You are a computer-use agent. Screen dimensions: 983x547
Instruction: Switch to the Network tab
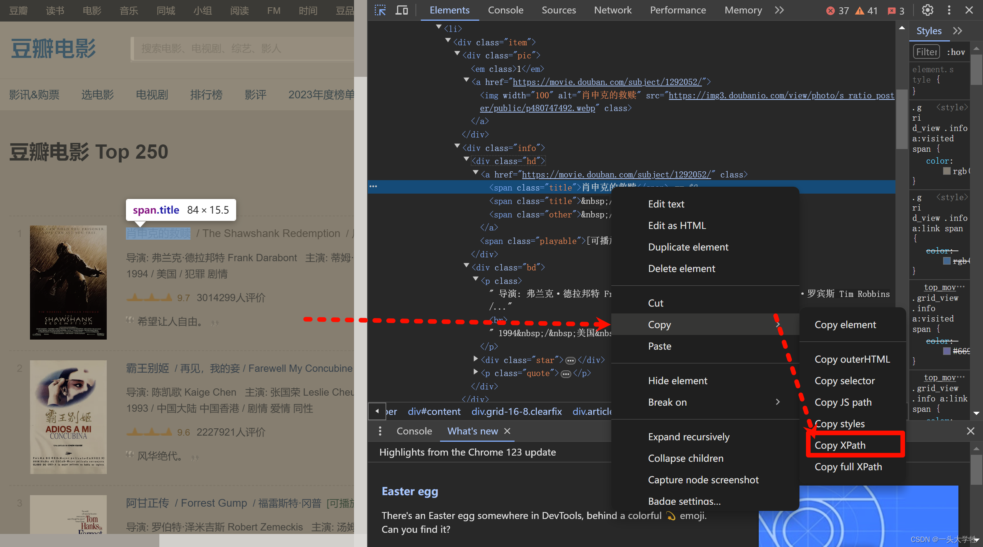tap(612, 10)
